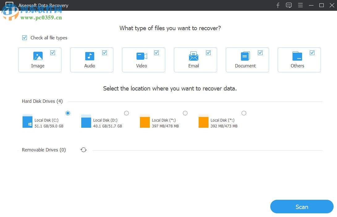Click the Audio music-note icon
The width and height of the screenshot is (337, 217).
90,56
